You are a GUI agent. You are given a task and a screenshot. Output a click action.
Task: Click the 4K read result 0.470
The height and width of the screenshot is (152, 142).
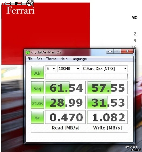click(x=65, y=117)
